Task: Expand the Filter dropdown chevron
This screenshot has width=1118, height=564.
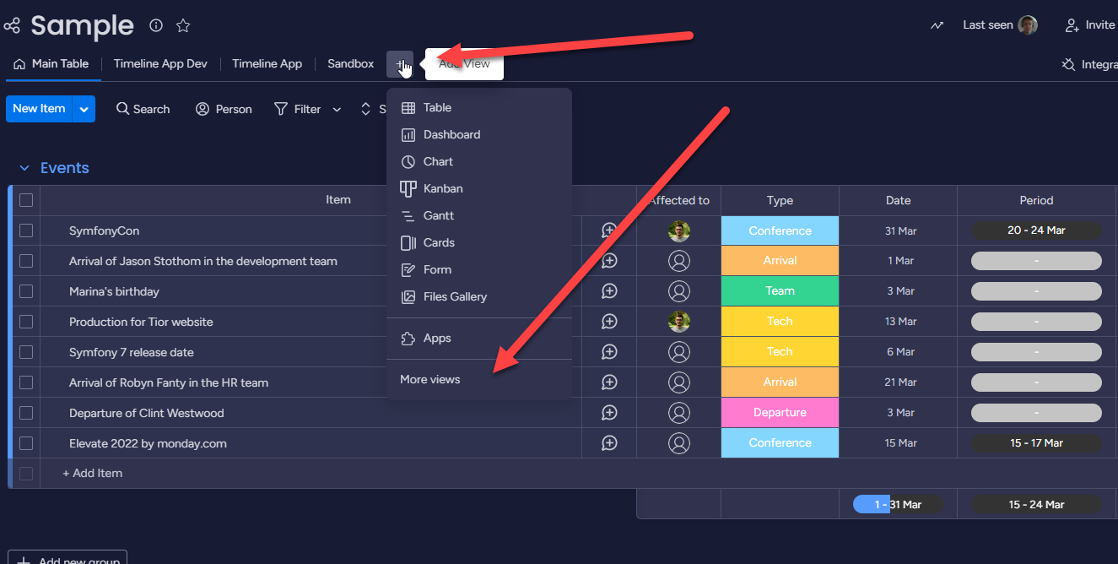Action: pos(337,110)
